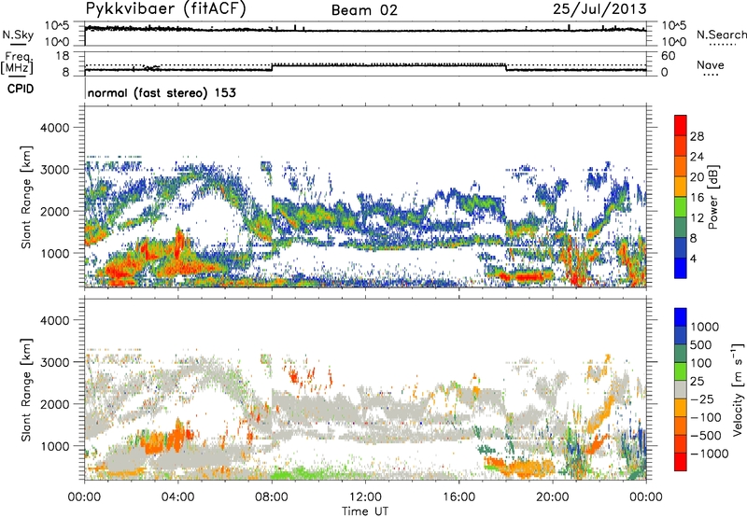
Task: Click red high-power echo near 04:00 in power panel
Action: click(x=178, y=243)
